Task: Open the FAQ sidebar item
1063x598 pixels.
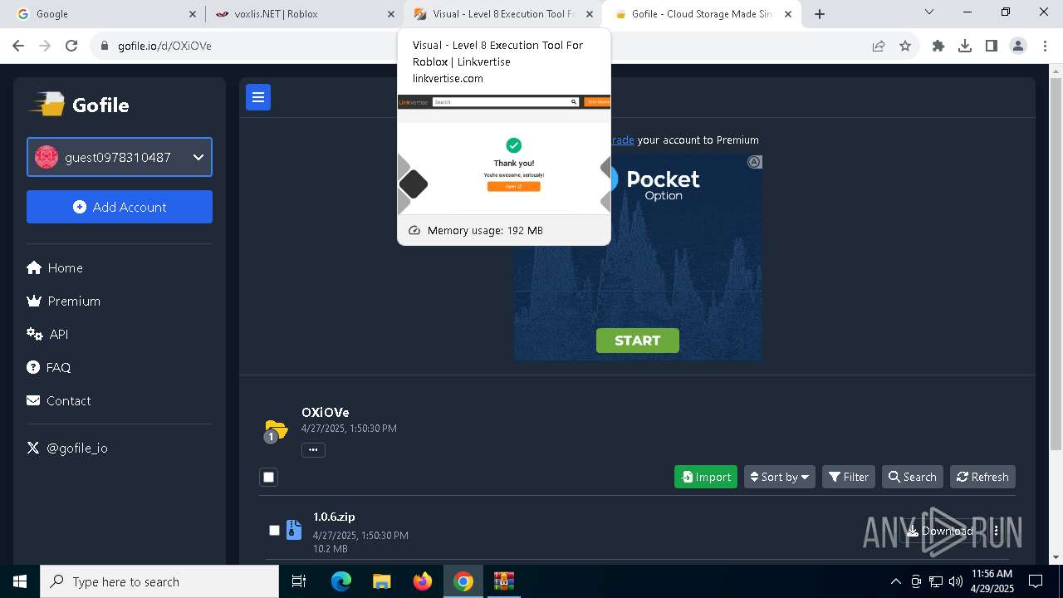Action: 49,367
